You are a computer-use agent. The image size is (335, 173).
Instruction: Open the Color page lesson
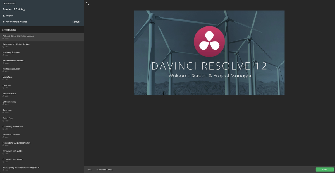(x=42, y=111)
